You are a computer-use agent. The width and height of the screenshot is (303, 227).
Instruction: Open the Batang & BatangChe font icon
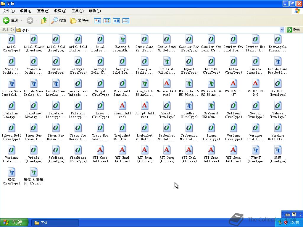tap(122, 39)
